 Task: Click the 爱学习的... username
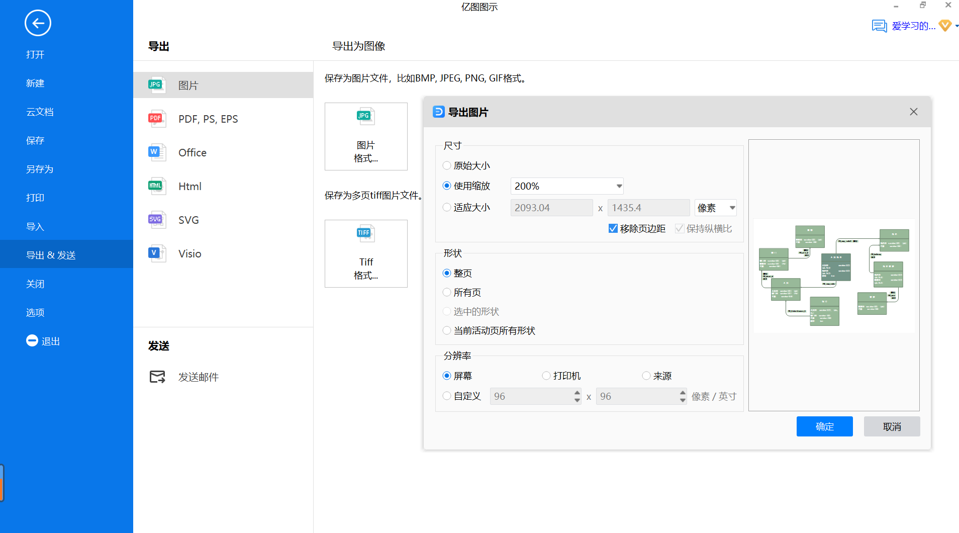913,26
